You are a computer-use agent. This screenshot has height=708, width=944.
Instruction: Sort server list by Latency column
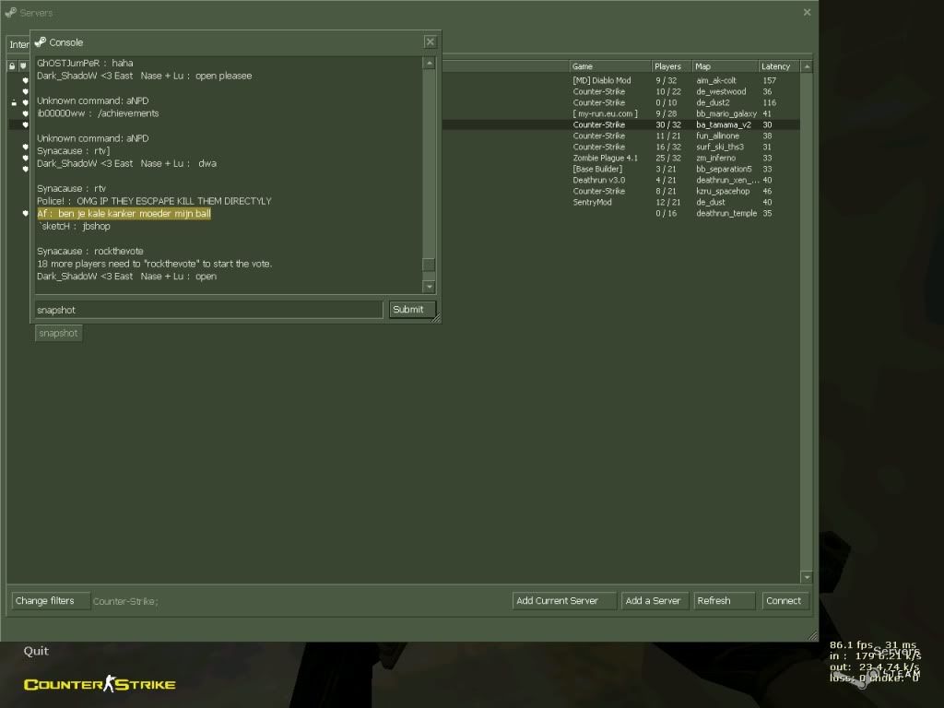pyautogui.click(x=776, y=66)
